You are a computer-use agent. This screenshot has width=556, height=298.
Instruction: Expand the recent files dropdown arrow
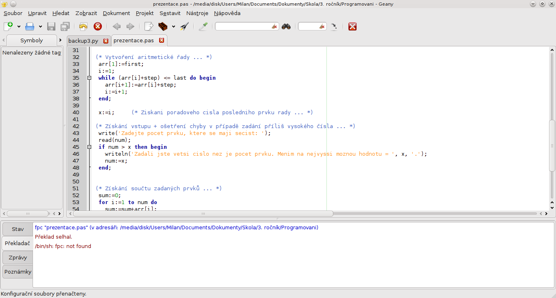point(40,27)
